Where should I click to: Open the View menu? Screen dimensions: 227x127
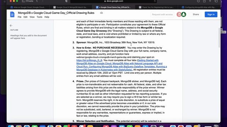[x=32, y=17]
